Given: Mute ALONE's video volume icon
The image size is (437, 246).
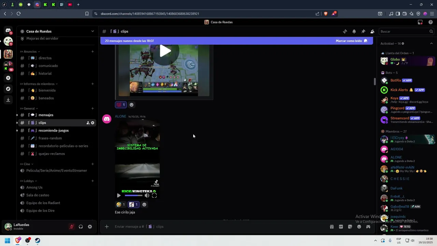Looking at the screenshot, I should tap(147, 195).
